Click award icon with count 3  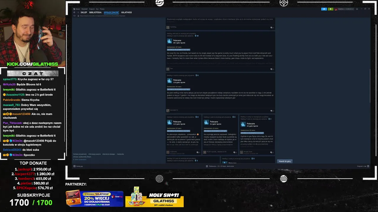(x=195, y=160)
